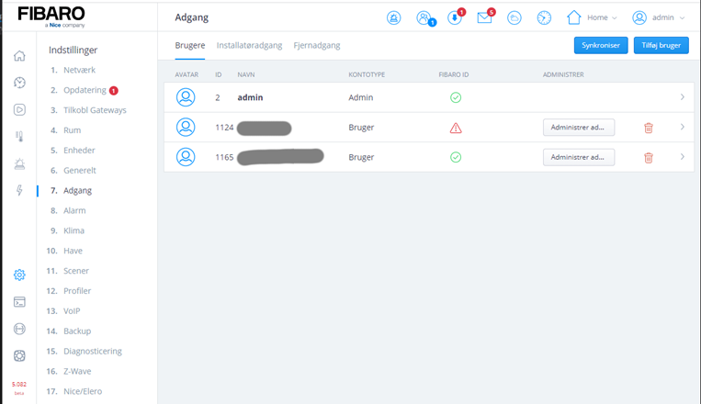Viewport: 701px width, 404px height.
Task: Click the weather cloud icon in header
Action: coord(514,17)
